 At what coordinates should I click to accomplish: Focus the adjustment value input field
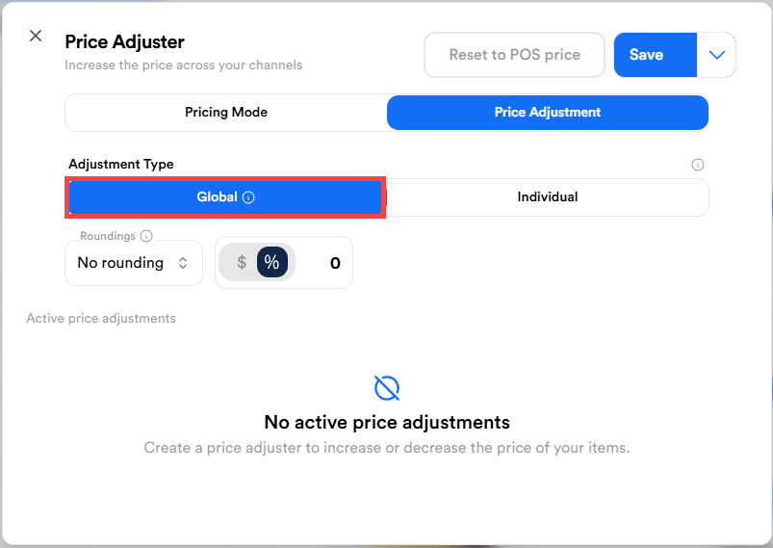322,263
